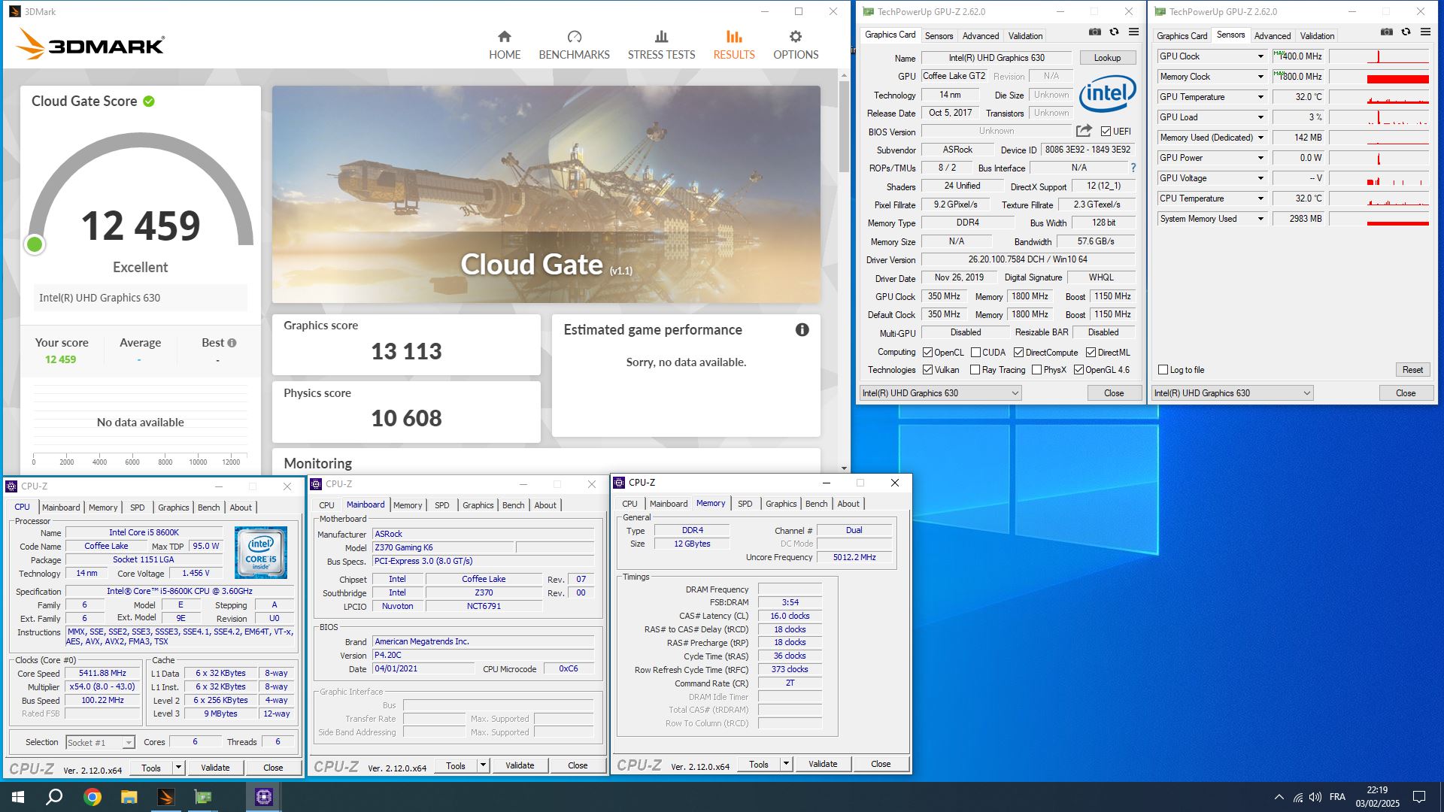Click the Intel logo in GPU-Z
The width and height of the screenshot is (1444, 812).
click(1107, 94)
